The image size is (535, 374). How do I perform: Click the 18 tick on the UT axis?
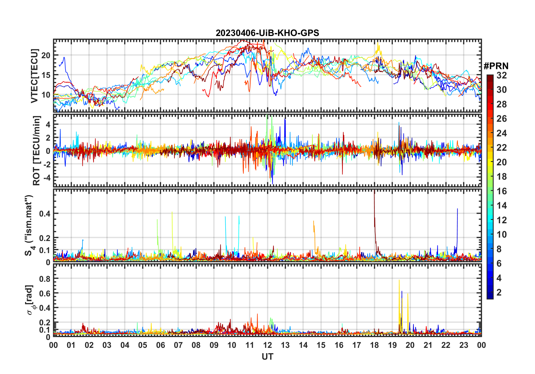tap(374, 345)
